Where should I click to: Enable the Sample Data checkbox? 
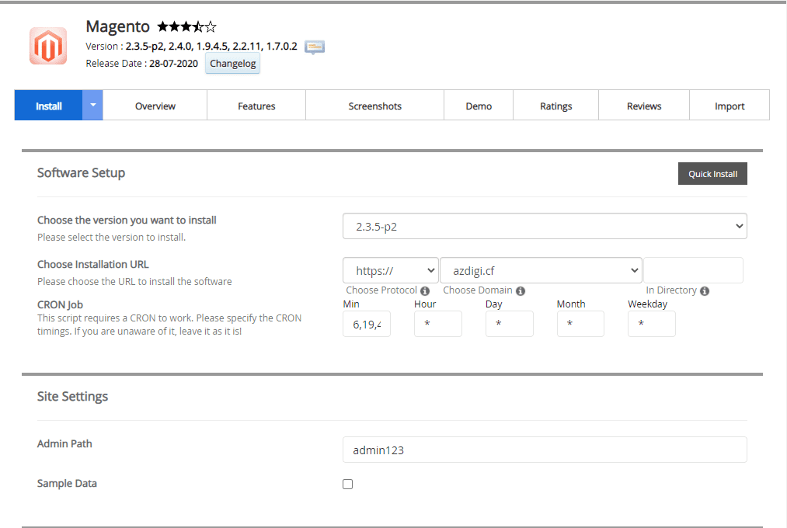click(347, 484)
